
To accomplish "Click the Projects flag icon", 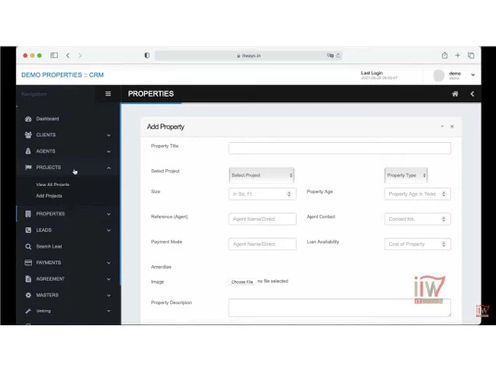I will tap(28, 167).
